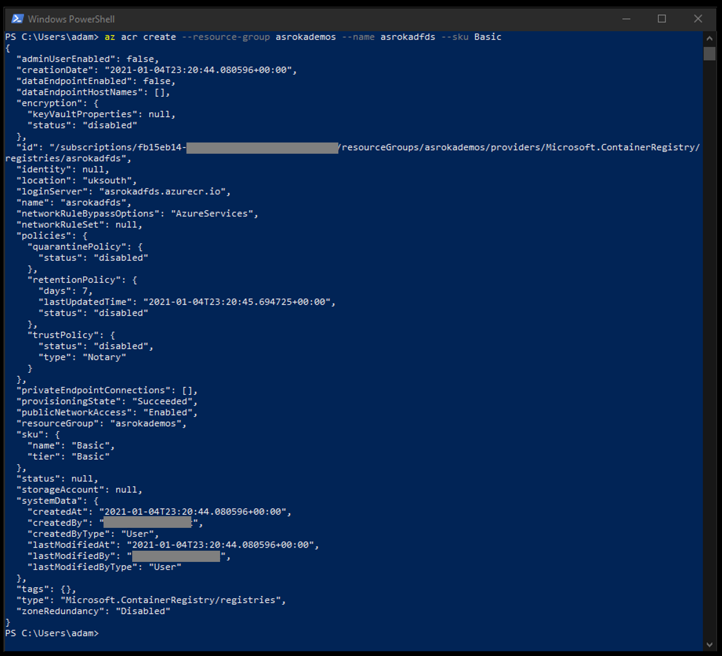Click the "trustPolicy": { line
The width and height of the screenshot is (722, 656).
click(71, 335)
